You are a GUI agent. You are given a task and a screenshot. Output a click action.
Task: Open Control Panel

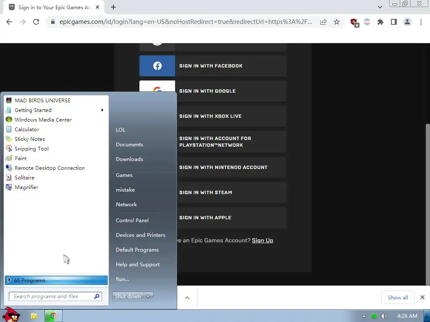(x=132, y=221)
